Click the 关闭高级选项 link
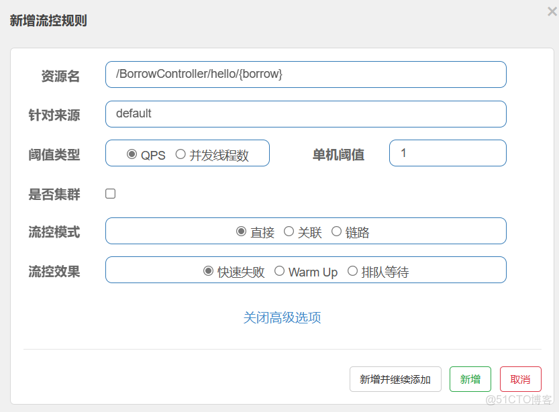 [283, 317]
